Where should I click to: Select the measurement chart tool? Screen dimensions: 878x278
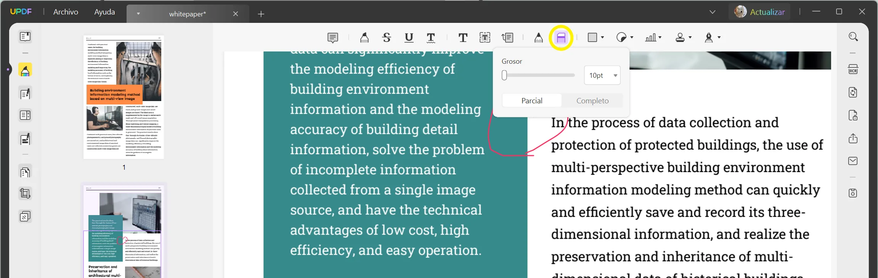click(650, 37)
